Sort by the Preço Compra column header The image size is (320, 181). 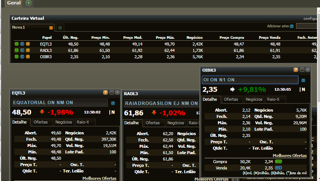click(232, 37)
